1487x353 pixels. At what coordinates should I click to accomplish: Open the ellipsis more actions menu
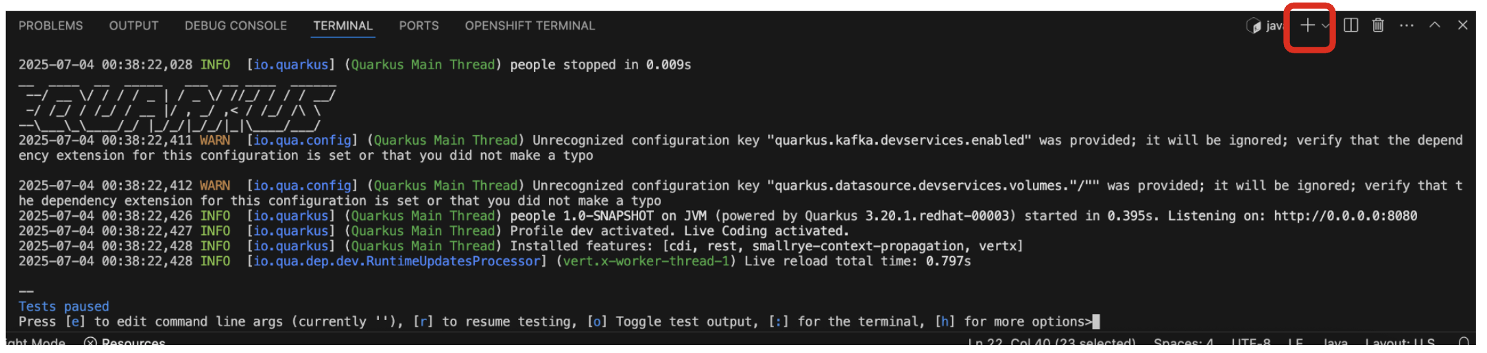[x=1407, y=26]
